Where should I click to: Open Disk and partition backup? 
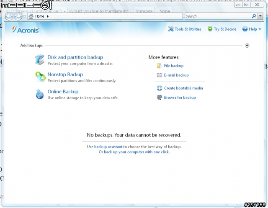tap(75, 57)
